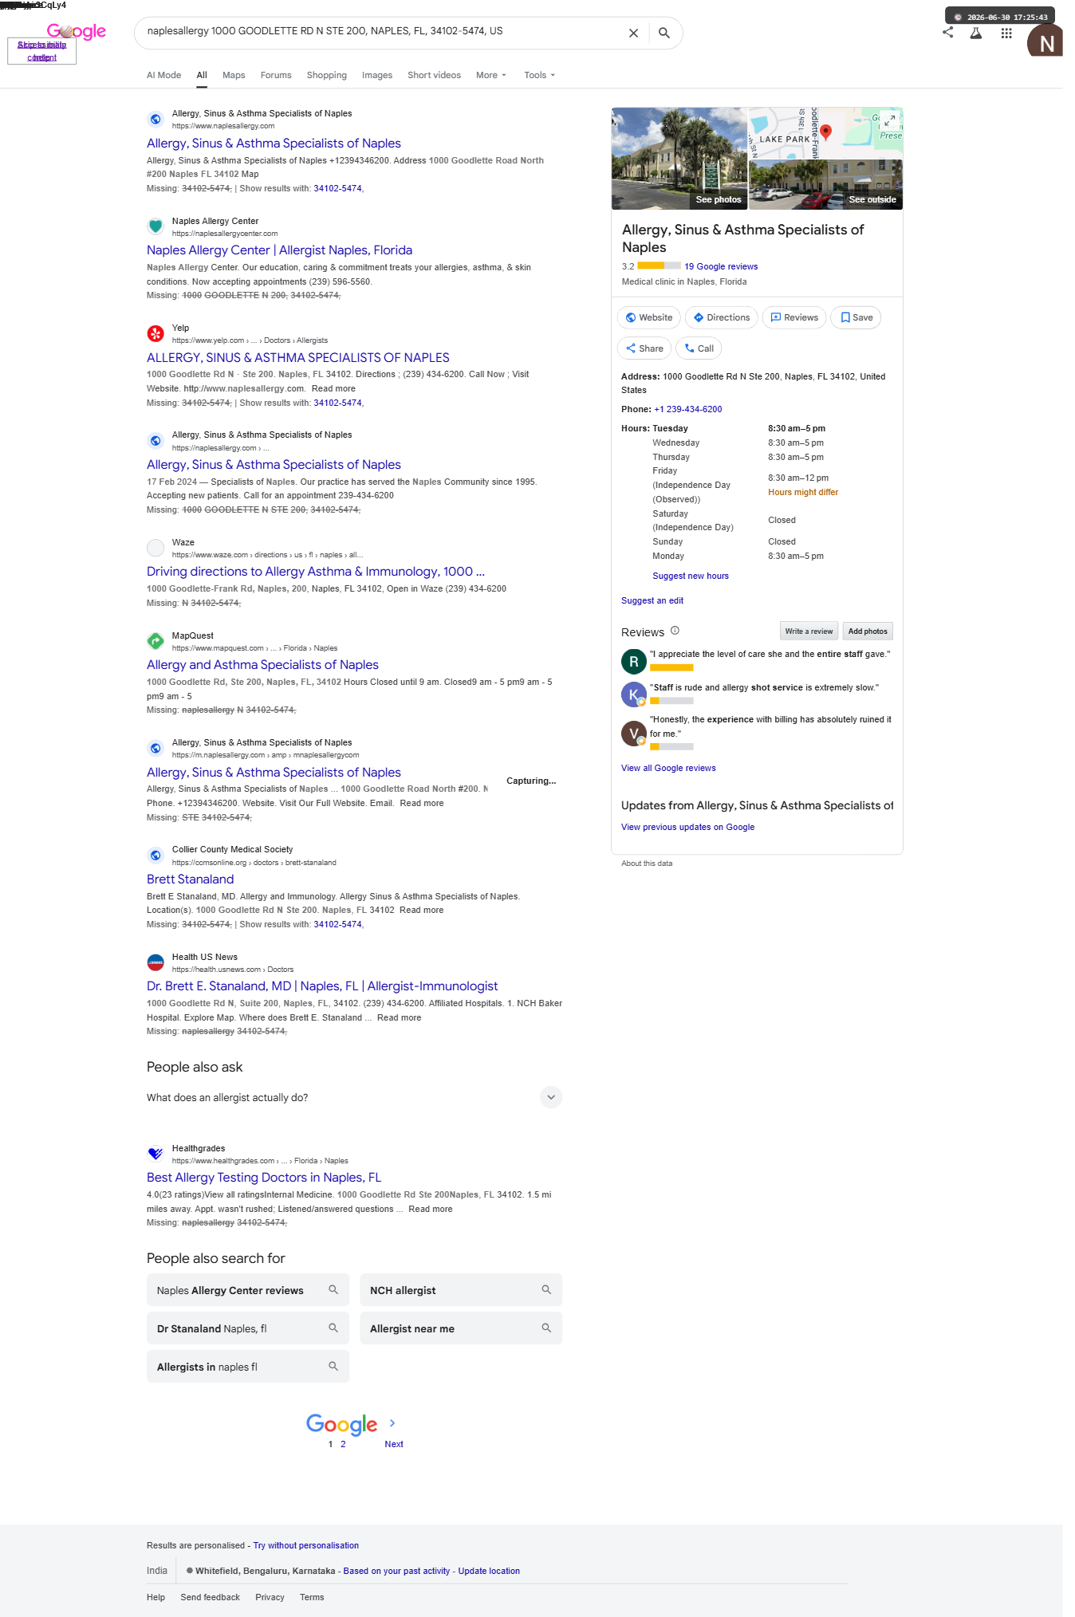
Task: Open 'Dr. Brett E. Stanaland, MD' result
Action: click(x=322, y=986)
